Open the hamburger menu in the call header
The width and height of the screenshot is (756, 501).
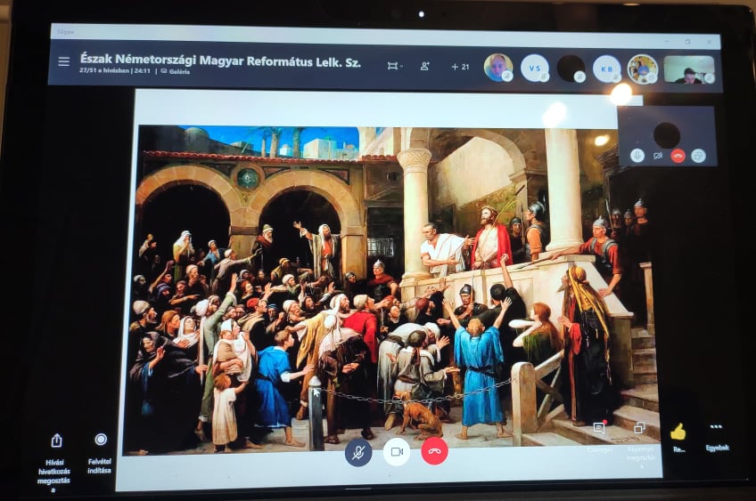pyautogui.click(x=63, y=61)
